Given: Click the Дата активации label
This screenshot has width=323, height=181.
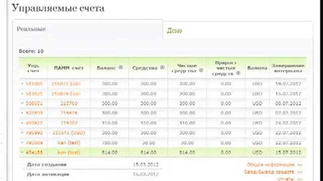Looking at the screenshot, I should point(48,174).
